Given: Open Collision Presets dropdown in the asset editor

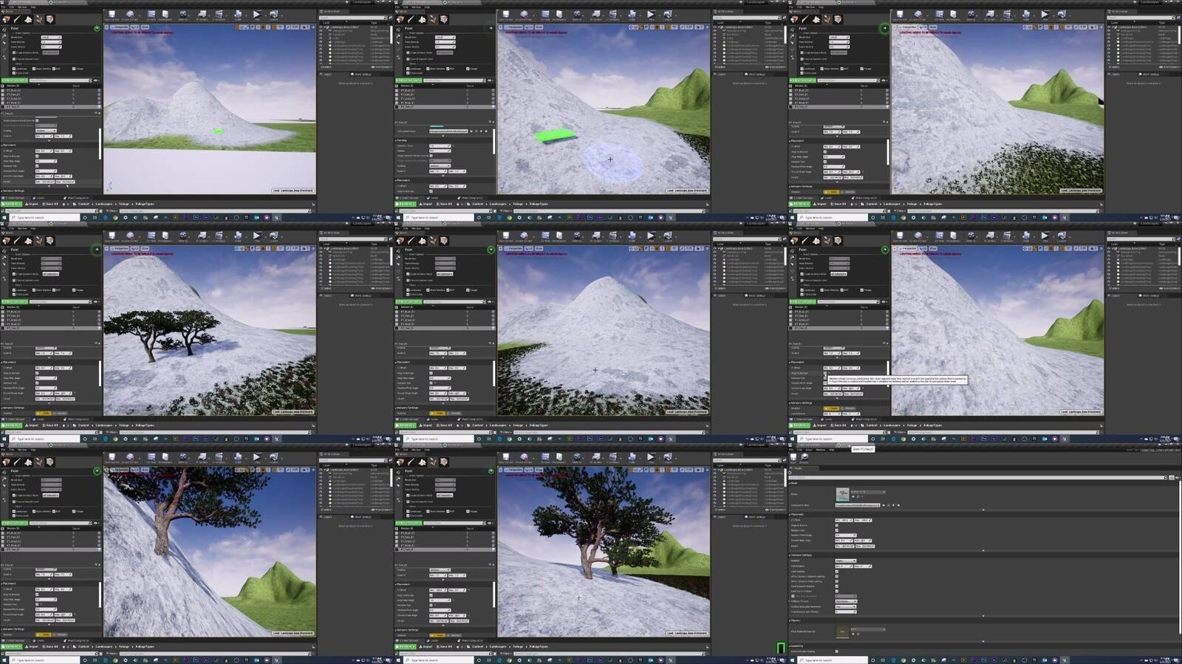Looking at the screenshot, I should click(846, 601).
